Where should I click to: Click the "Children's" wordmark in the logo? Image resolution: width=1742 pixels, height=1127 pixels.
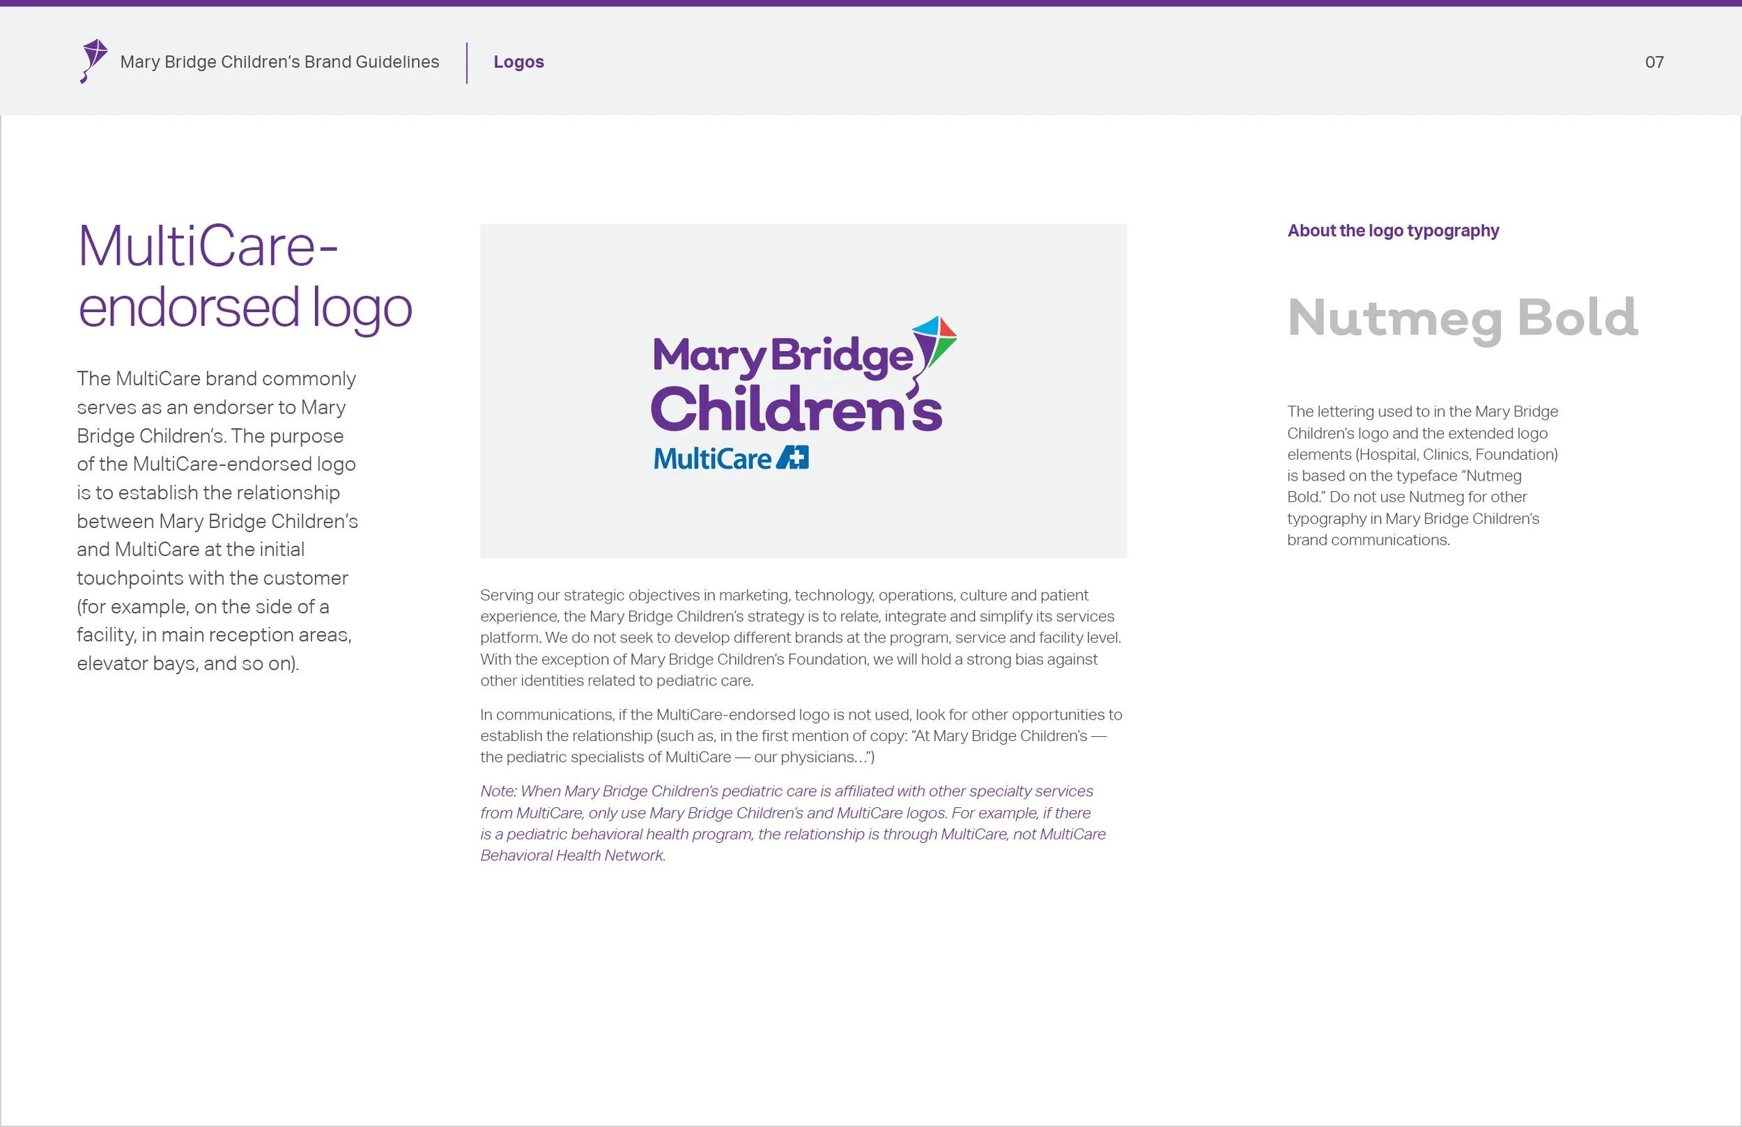coord(796,408)
